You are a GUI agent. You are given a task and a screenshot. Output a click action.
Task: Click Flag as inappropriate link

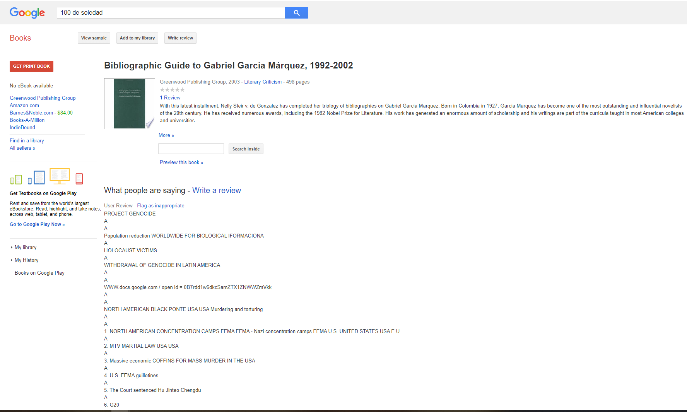pyautogui.click(x=161, y=206)
